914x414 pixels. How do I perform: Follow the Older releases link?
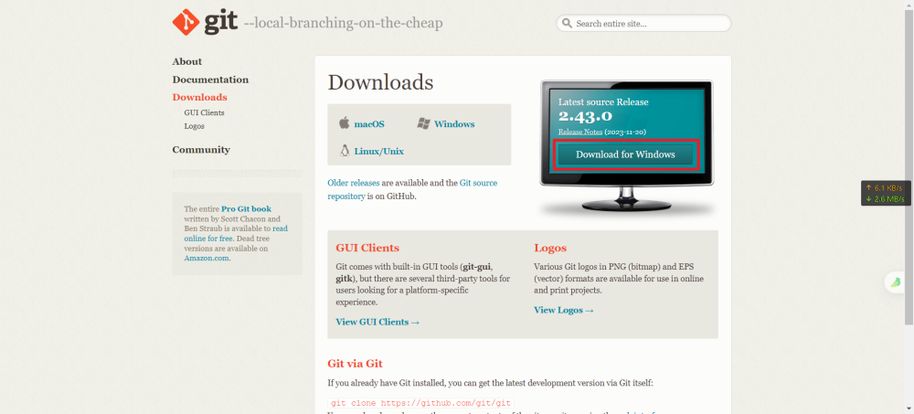353,183
